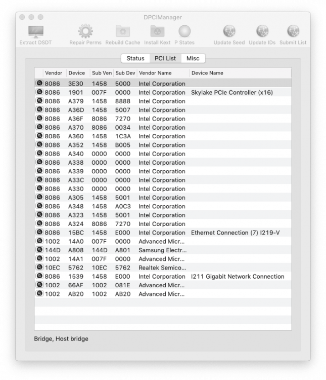Click sub device cell '1C3A'
This screenshot has height=380, width=326.
123,136
